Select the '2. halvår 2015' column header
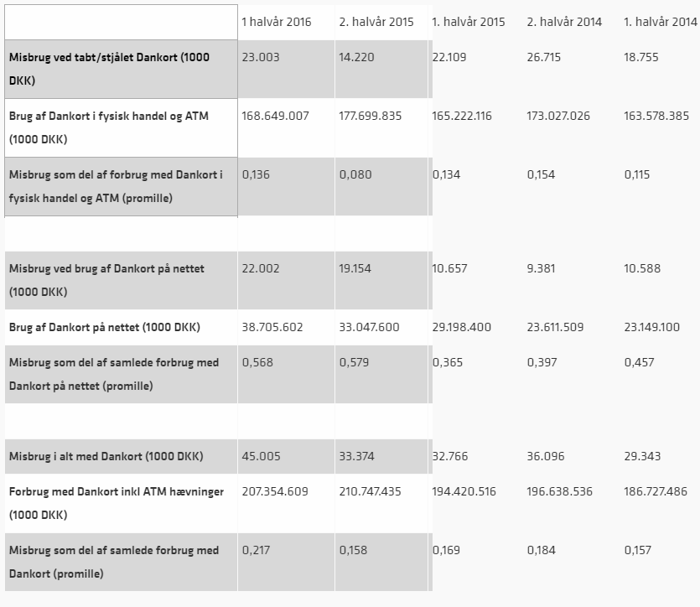This screenshot has width=700, height=607. pos(376,22)
